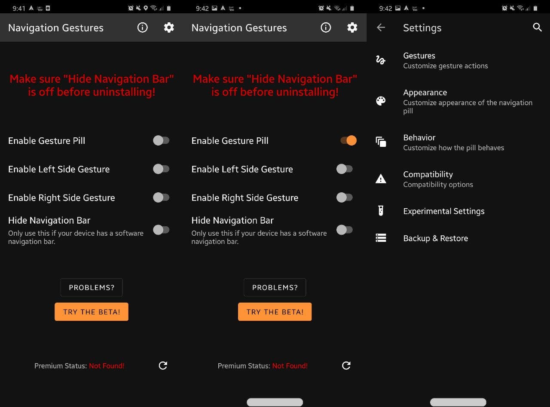Screen dimensions: 550x407
Task: Toggle Hide Navigation Bar in middle screen
Action: click(344, 230)
